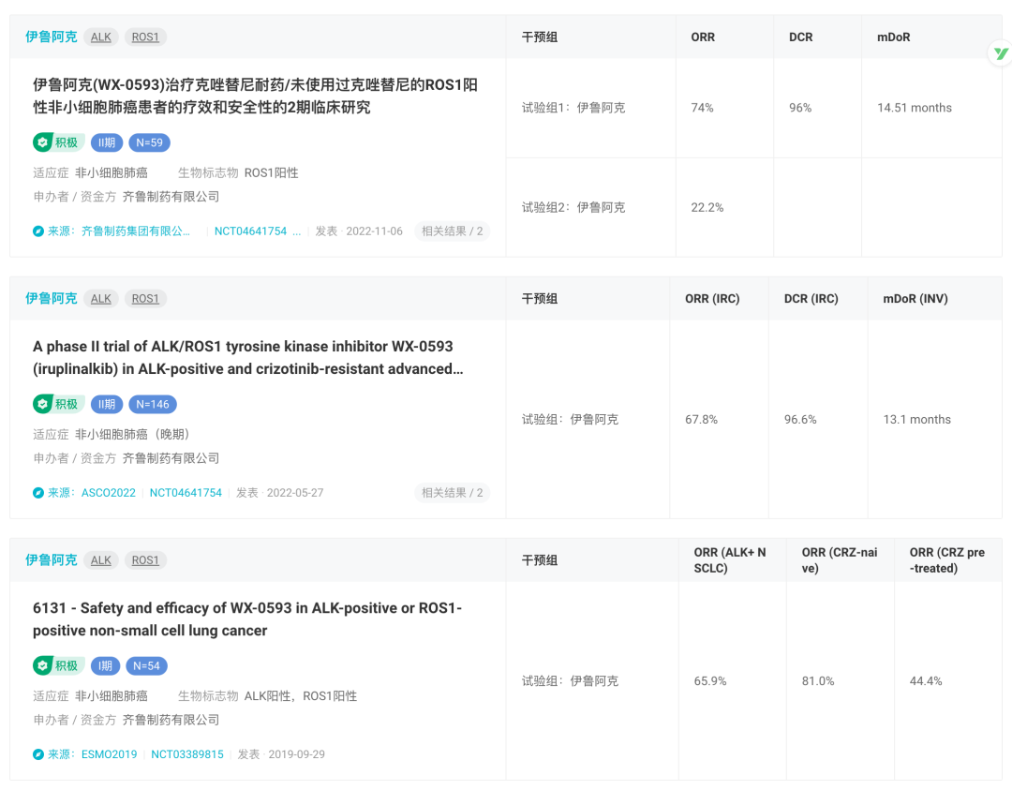Open the NCT03389815 trial link

tap(187, 753)
